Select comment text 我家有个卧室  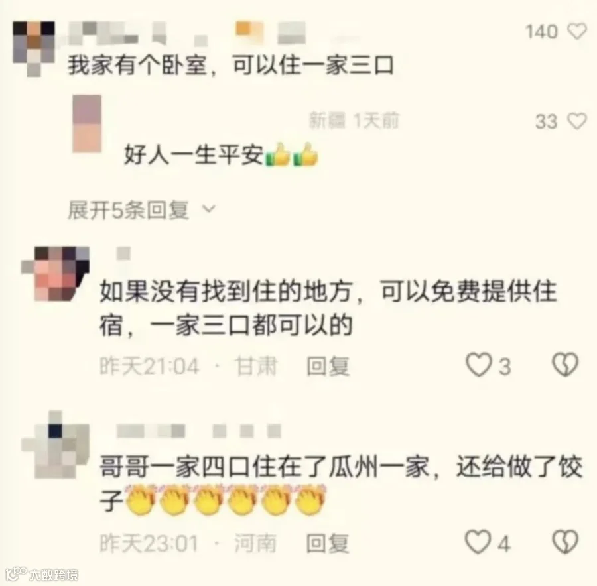(138, 66)
